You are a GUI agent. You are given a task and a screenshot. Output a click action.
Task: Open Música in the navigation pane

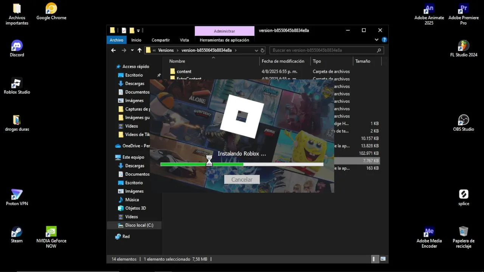pyautogui.click(x=132, y=199)
